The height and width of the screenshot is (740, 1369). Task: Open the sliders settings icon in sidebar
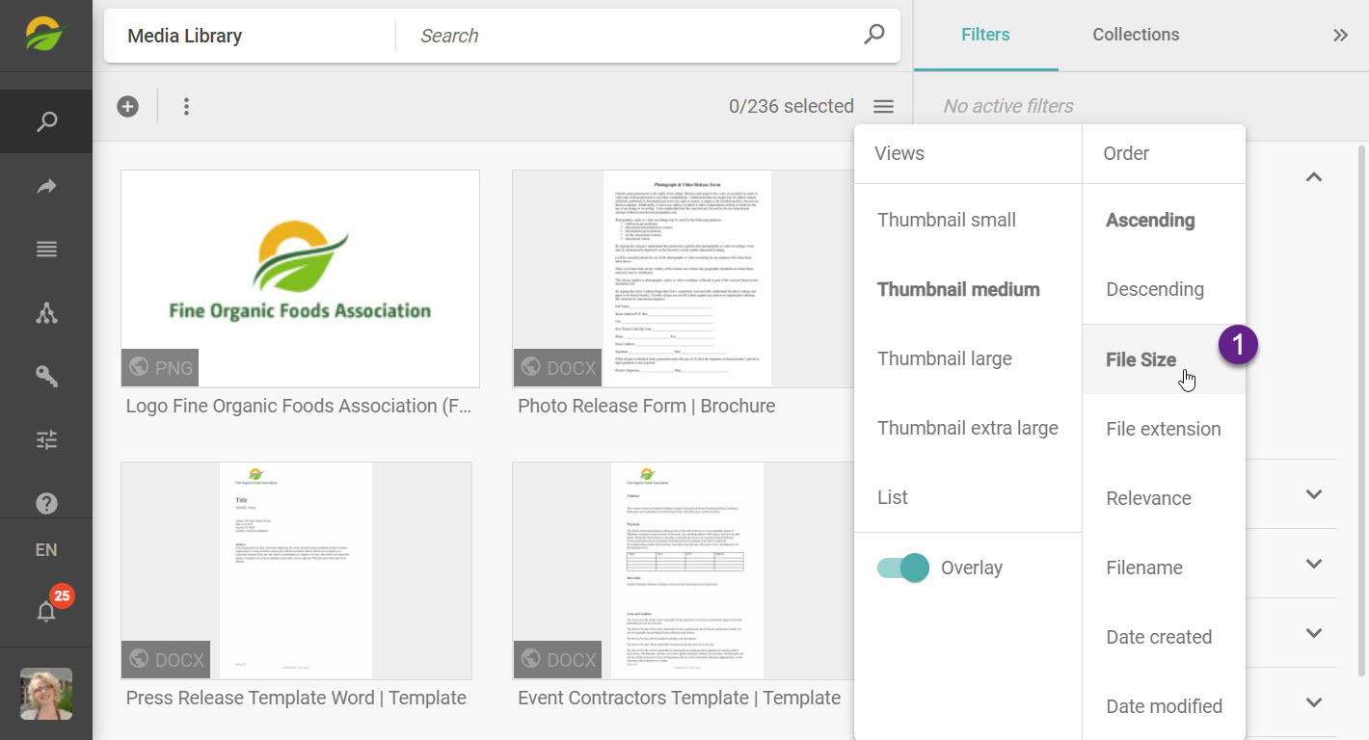pyautogui.click(x=46, y=440)
